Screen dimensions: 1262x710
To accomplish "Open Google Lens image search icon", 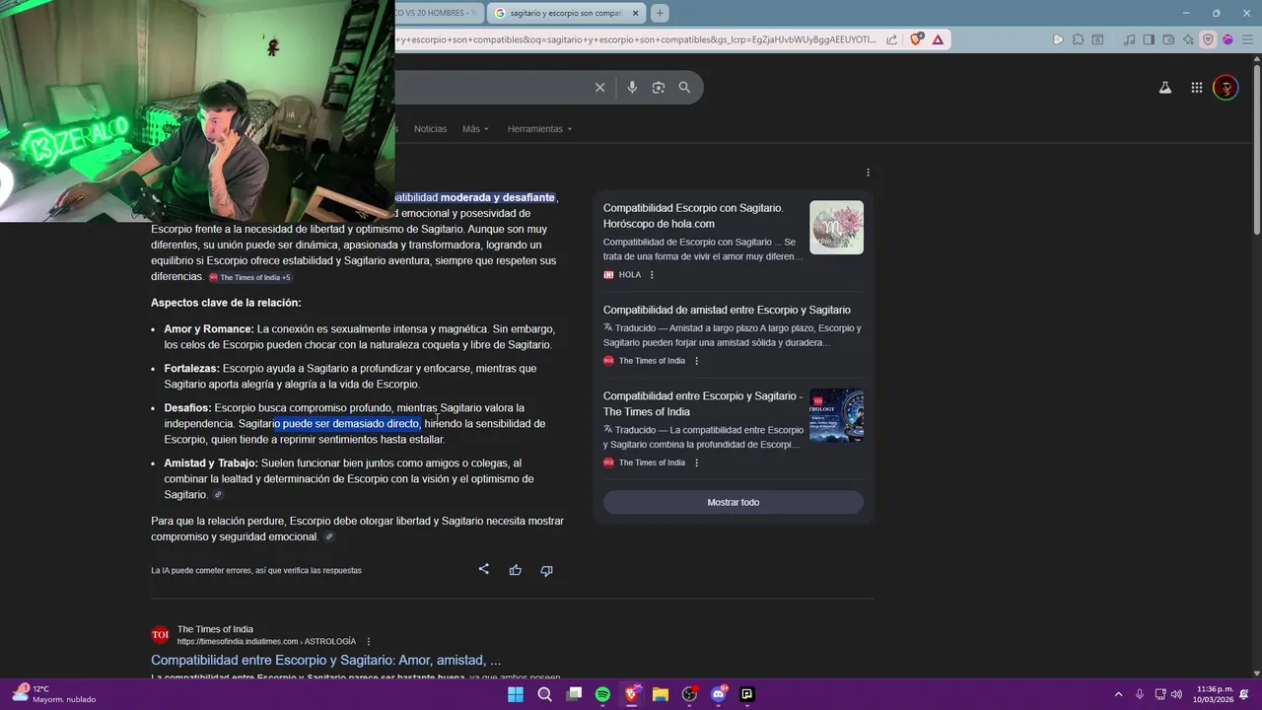I will tap(659, 88).
